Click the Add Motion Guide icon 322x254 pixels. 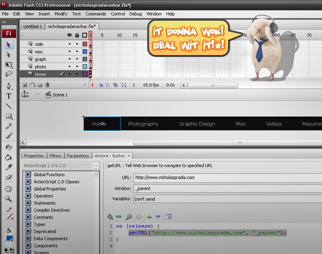tap(32, 85)
